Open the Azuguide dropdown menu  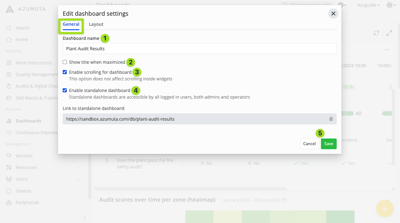[x=368, y=5]
